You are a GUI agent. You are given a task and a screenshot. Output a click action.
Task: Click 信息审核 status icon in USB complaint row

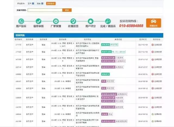pyautogui.click(x=153, y=121)
